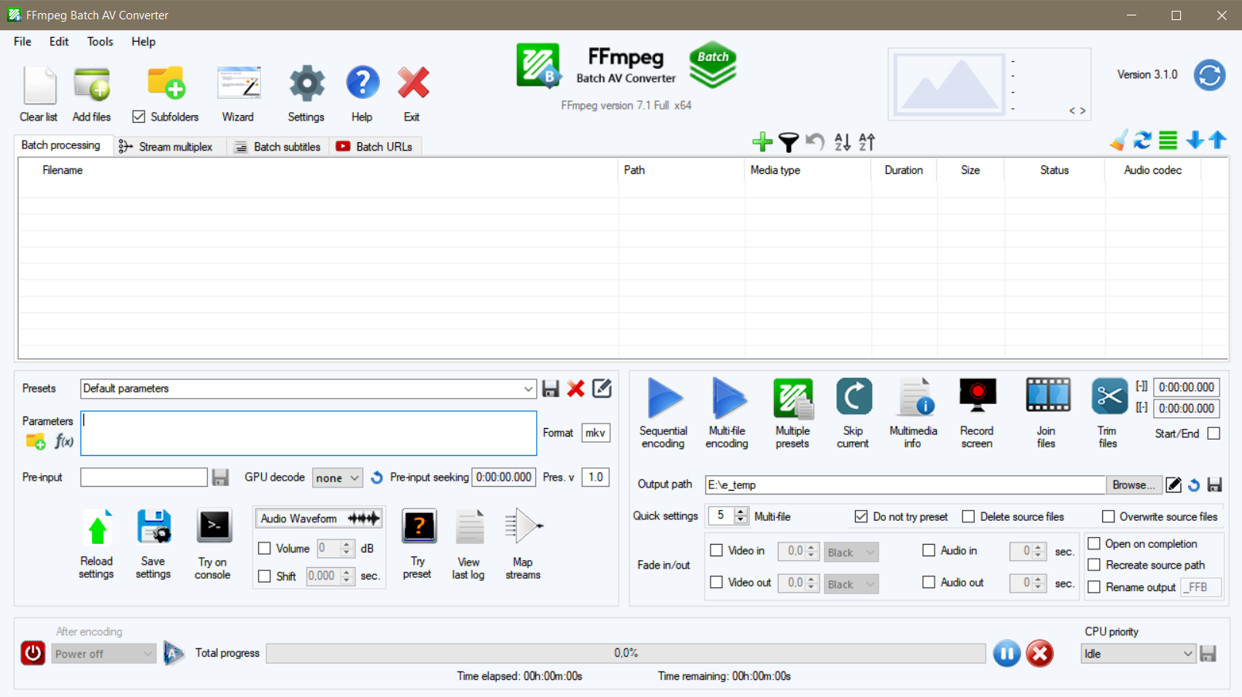Open Trim files tool

click(1109, 397)
